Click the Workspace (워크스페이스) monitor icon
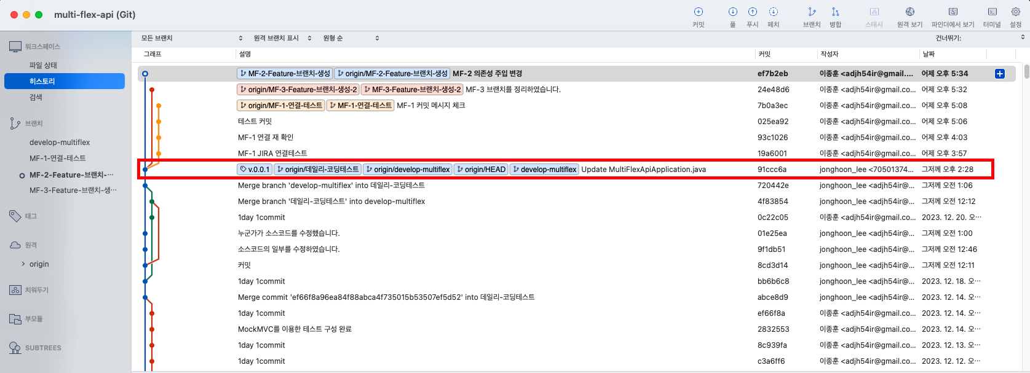Viewport: 1030px width, 373px height. pos(15,47)
